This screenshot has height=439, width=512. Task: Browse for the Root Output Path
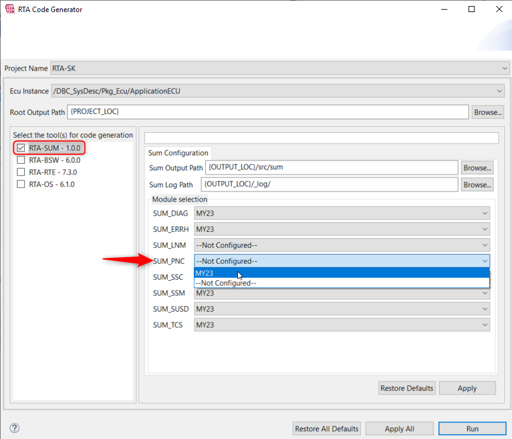(x=487, y=112)
